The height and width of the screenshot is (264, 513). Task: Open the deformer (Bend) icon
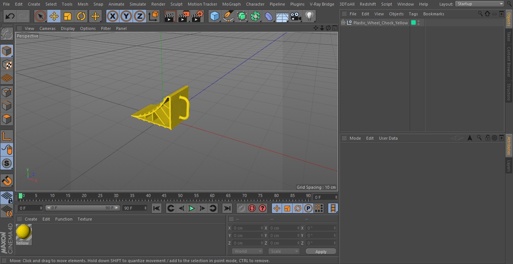click(x=269, y=16)
